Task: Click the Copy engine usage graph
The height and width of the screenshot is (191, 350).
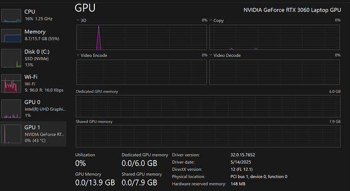Action: point(274,37)
